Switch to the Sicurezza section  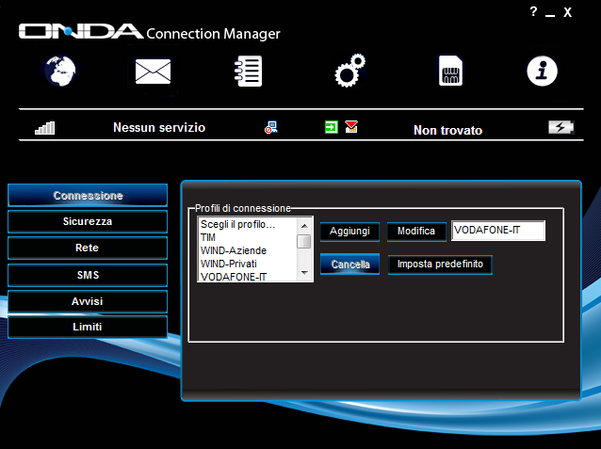[88, 221]
